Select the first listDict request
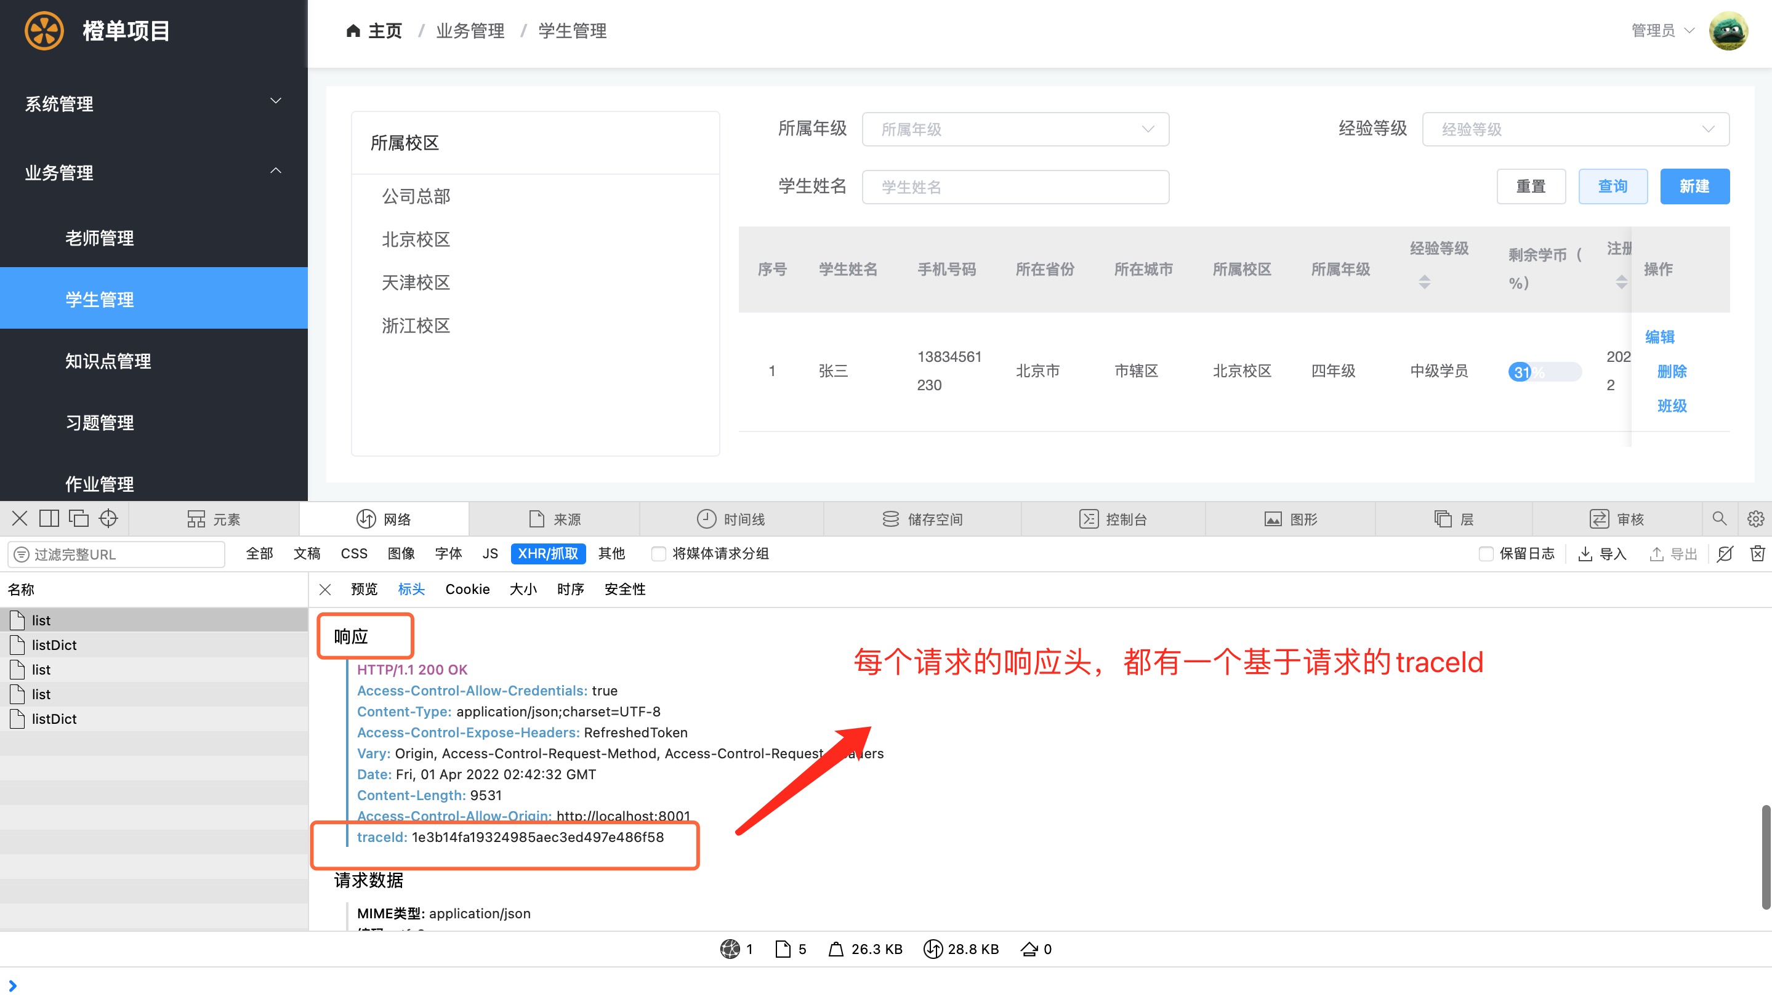The width and height of the screenshot is (1772, 1002). (x=153, y=645)
